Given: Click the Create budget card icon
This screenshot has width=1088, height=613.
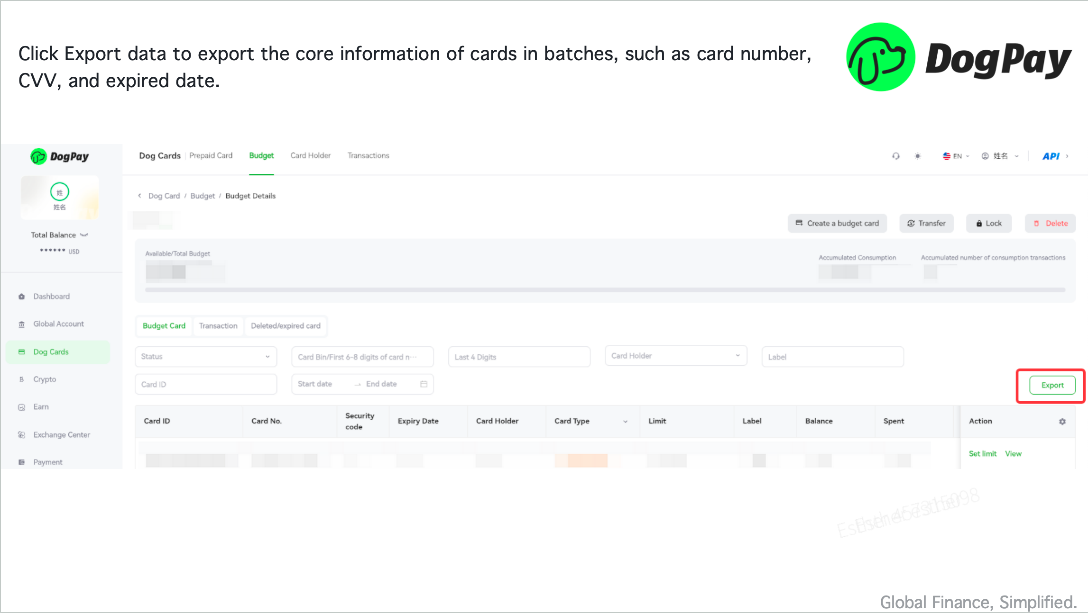Looking at the screenshot, I should [799, 223].
